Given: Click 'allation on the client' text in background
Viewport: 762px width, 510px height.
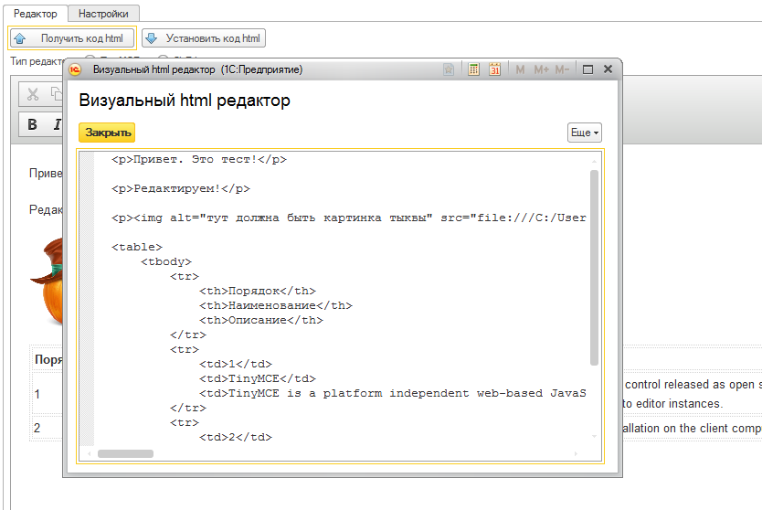Looking at the screenshot, I should pos(675,429).
